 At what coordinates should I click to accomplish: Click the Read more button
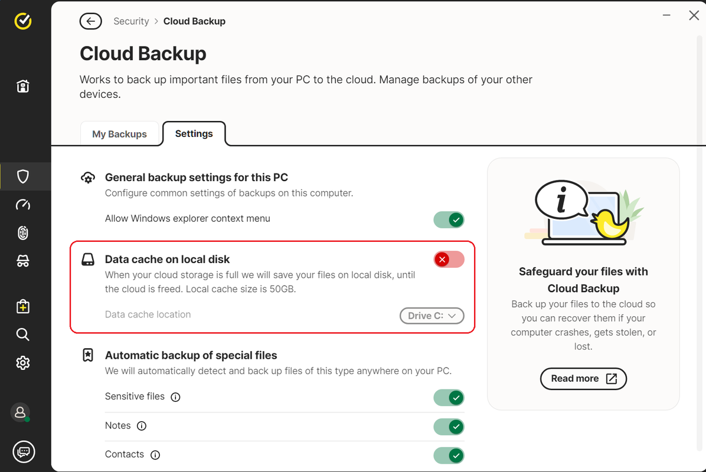tap(584, 379)
